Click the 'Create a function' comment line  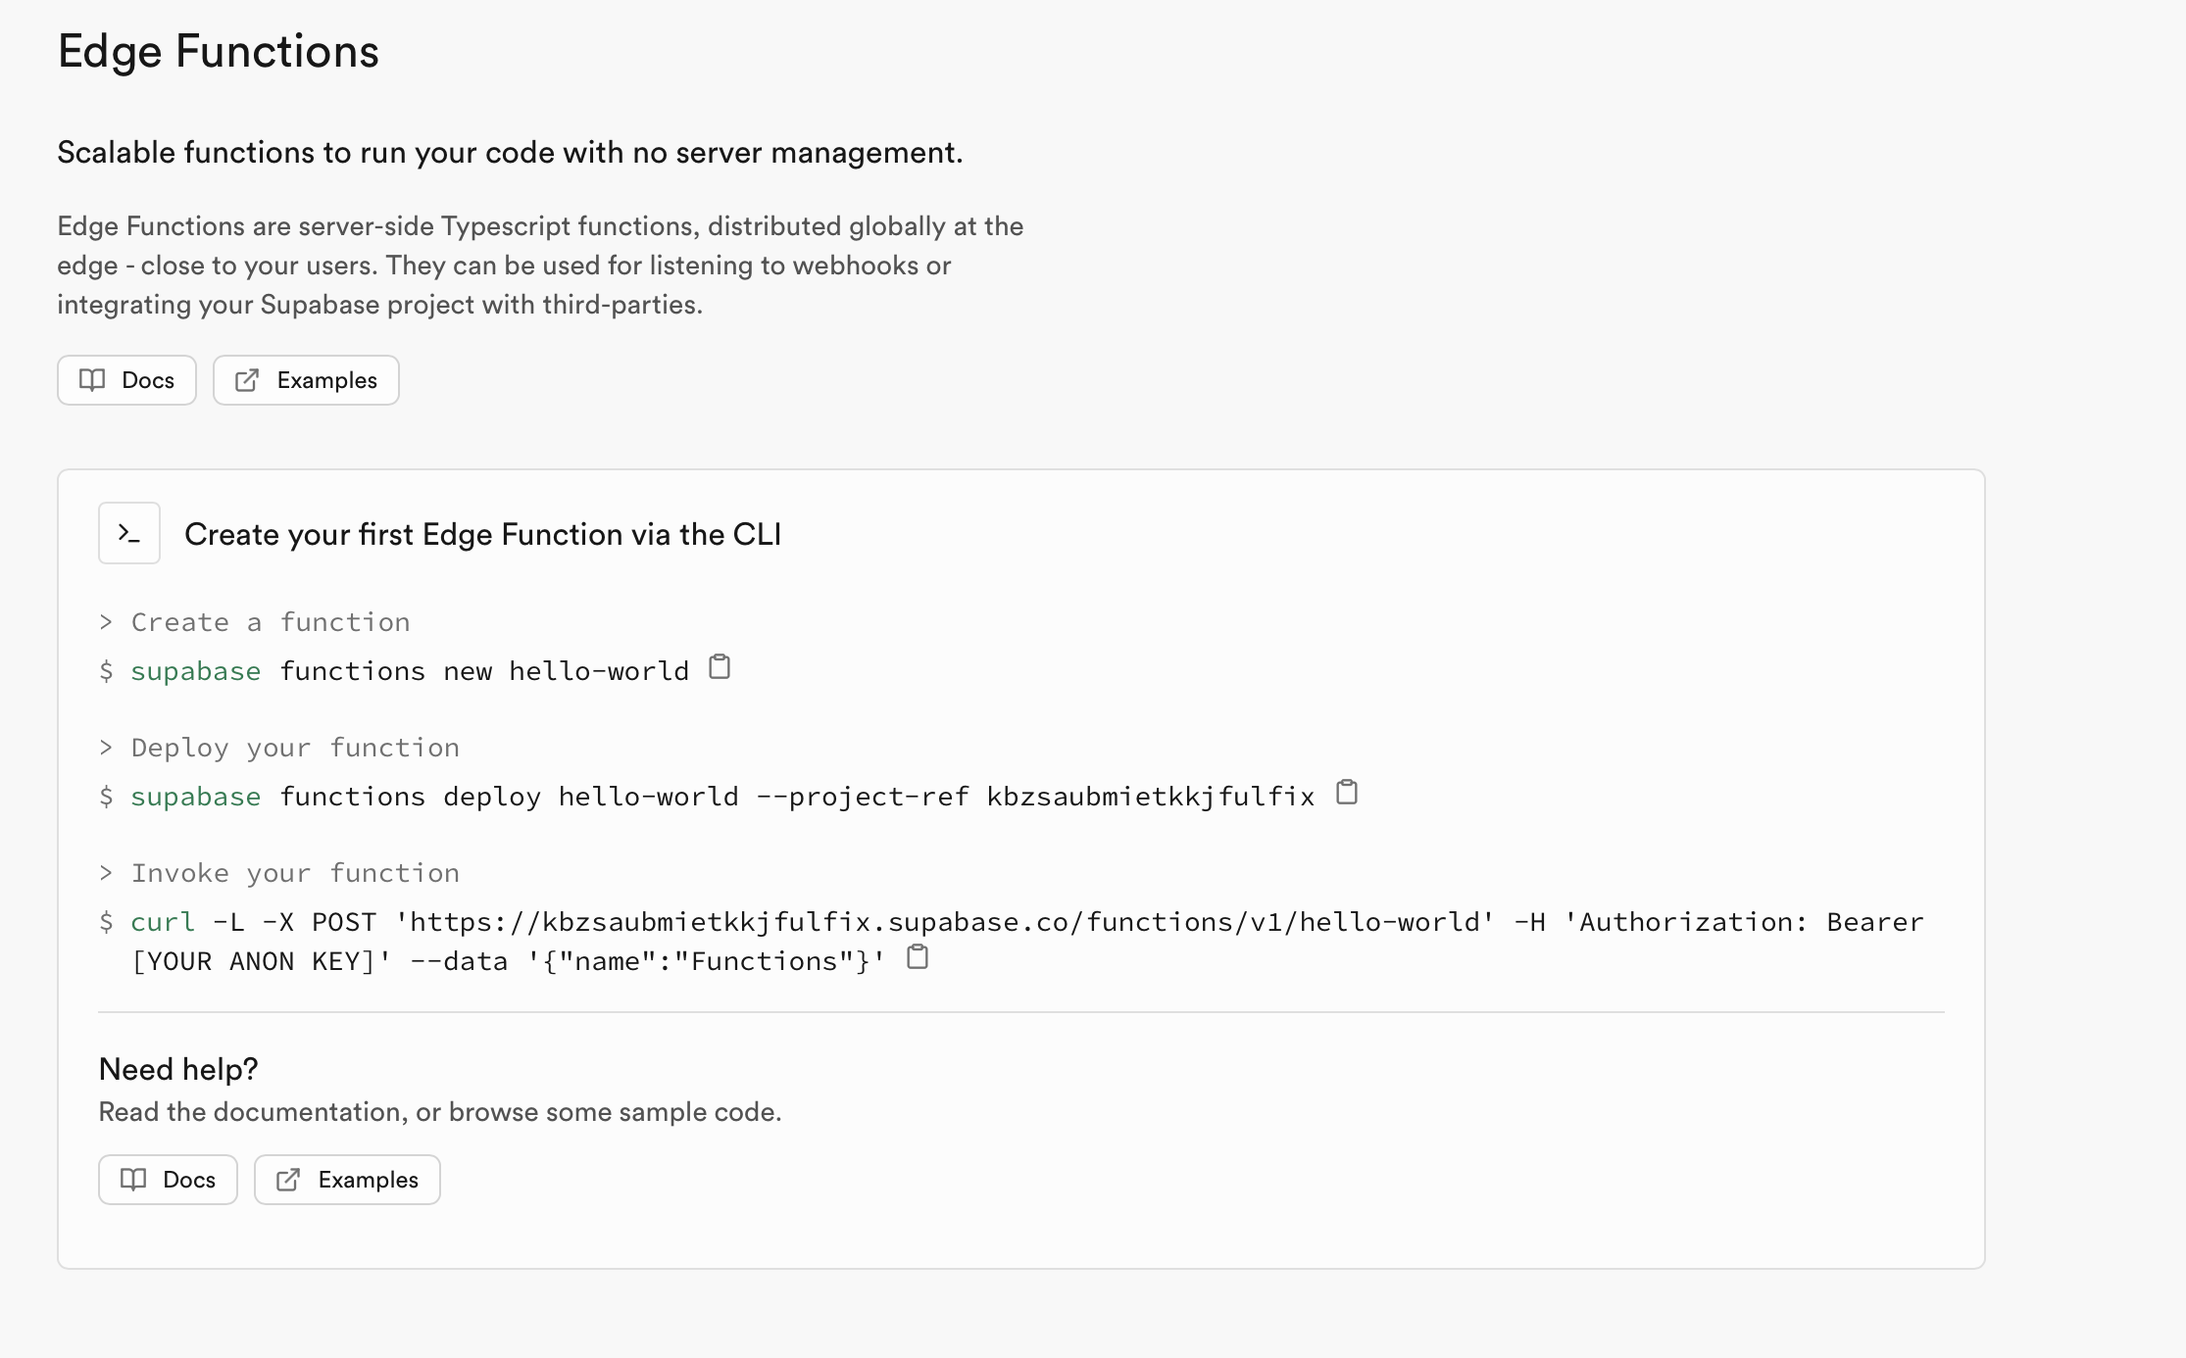click(270, 621)
